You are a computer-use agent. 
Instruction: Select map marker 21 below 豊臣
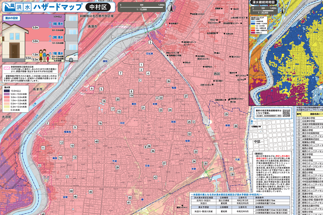[x=143, y=108]
